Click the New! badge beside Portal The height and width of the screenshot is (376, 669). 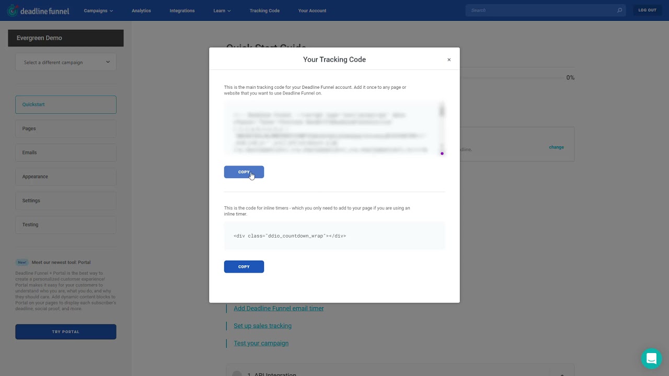click(x=22, y=263)
